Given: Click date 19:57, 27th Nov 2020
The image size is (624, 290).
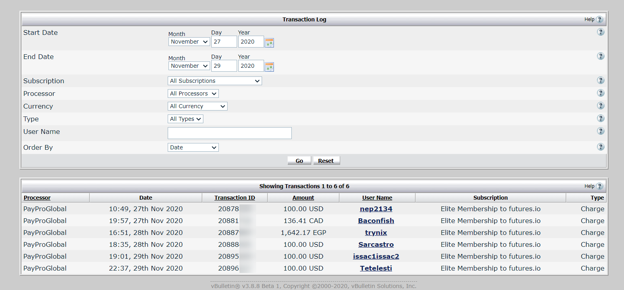Looking at the screenshot, I should (146, 221).
